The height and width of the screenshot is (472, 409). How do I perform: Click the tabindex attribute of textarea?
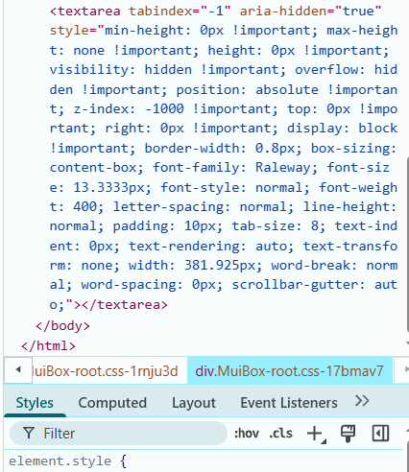(180, 12)
